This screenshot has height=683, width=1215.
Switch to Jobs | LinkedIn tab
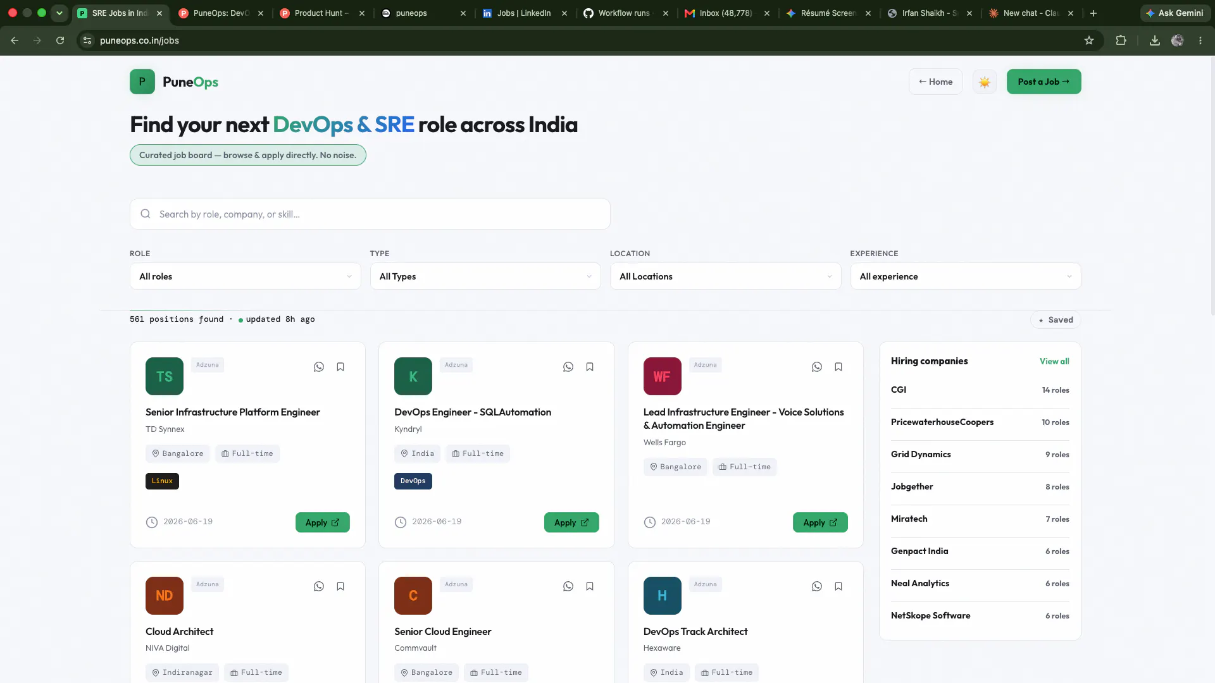tap(525, 13)
